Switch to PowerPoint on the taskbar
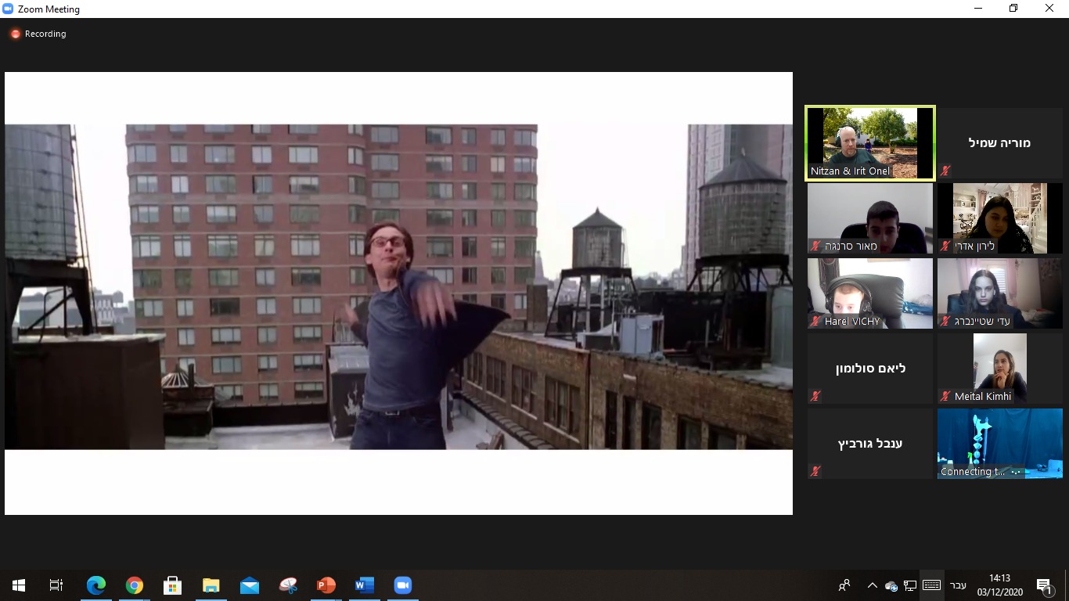 point(326,585)
